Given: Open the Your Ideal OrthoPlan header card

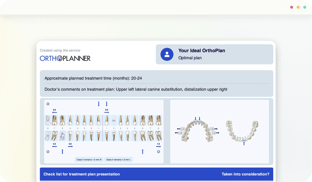Looking at the screenshot, I should pyautogui.click(x=214, y=54).
